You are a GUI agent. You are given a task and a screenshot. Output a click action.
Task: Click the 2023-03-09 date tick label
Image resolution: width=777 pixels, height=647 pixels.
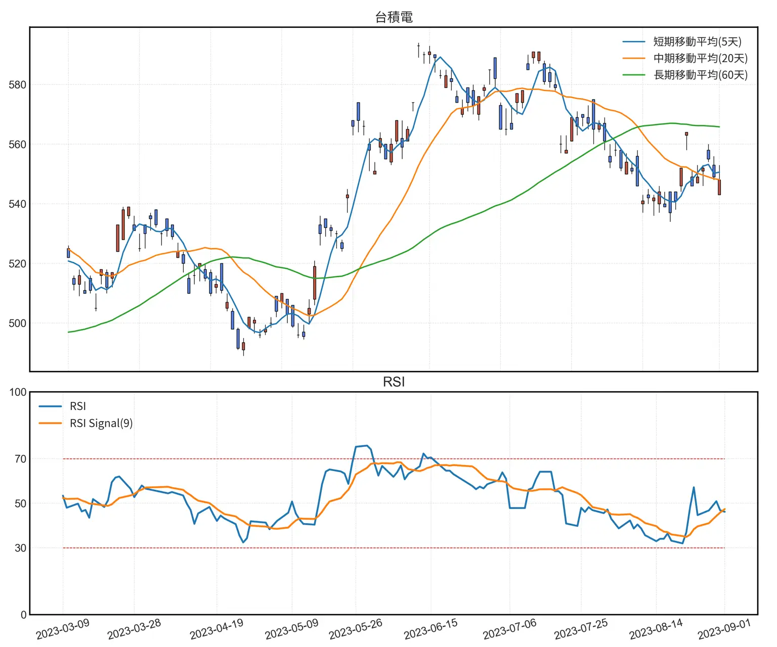pyautogui.click(x=63, y=629)
